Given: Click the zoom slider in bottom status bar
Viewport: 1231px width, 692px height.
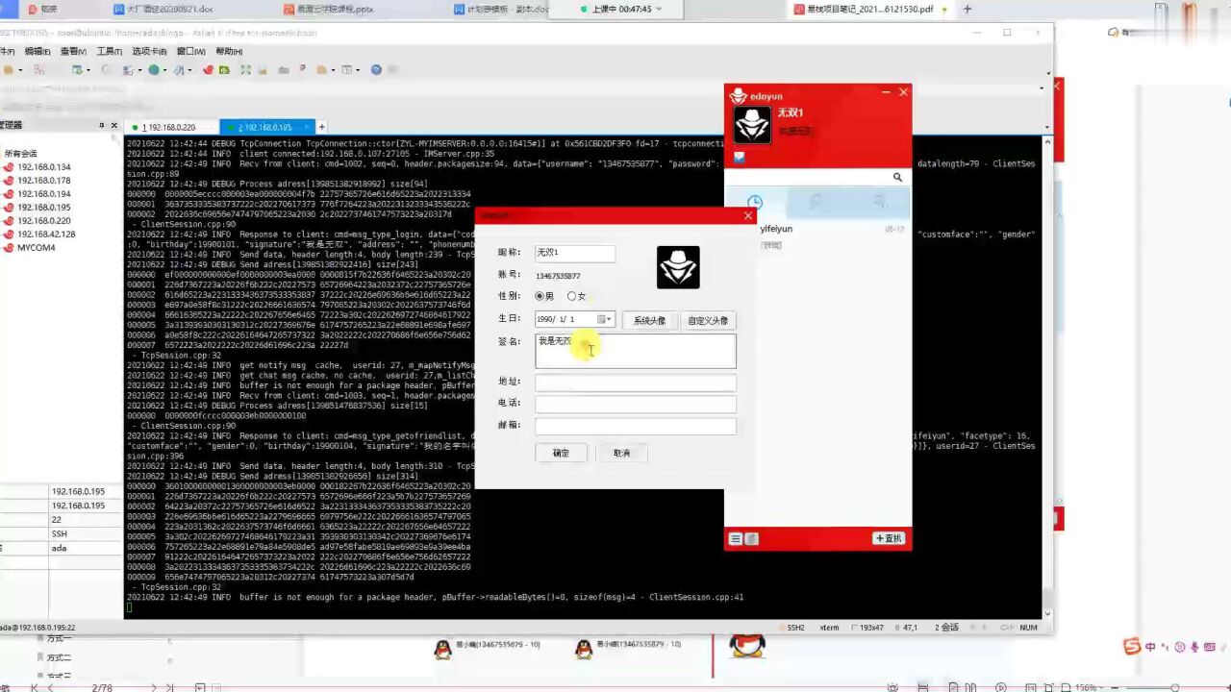Looking at the screenshot, I should [x=1173, y=687].
